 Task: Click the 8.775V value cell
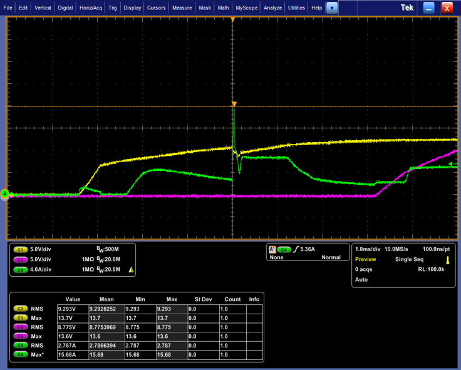point(73,327)
